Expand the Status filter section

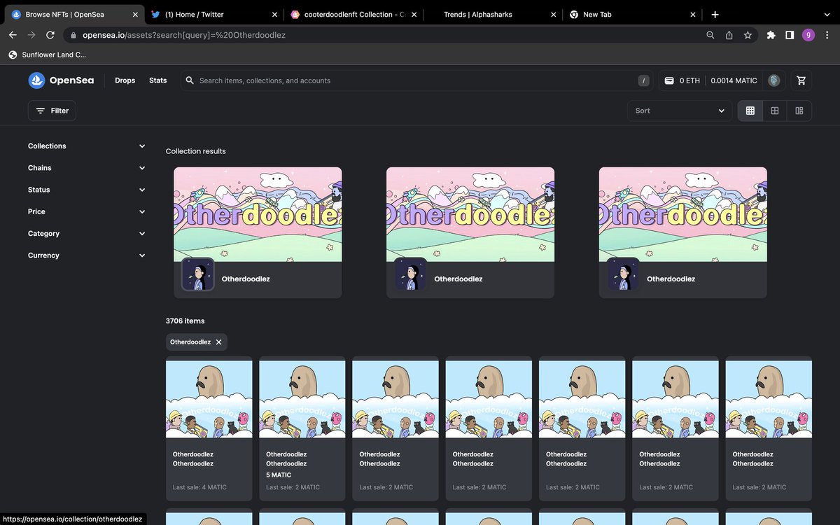(87, 190)
